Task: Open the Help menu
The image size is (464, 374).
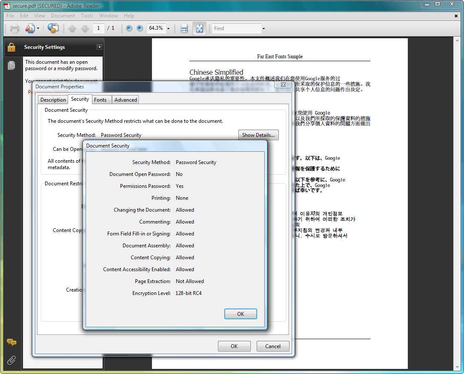Action: 129,16
